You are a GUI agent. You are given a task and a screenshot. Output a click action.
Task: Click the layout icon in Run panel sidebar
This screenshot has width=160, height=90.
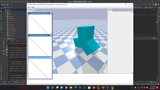tap(4, 51)
